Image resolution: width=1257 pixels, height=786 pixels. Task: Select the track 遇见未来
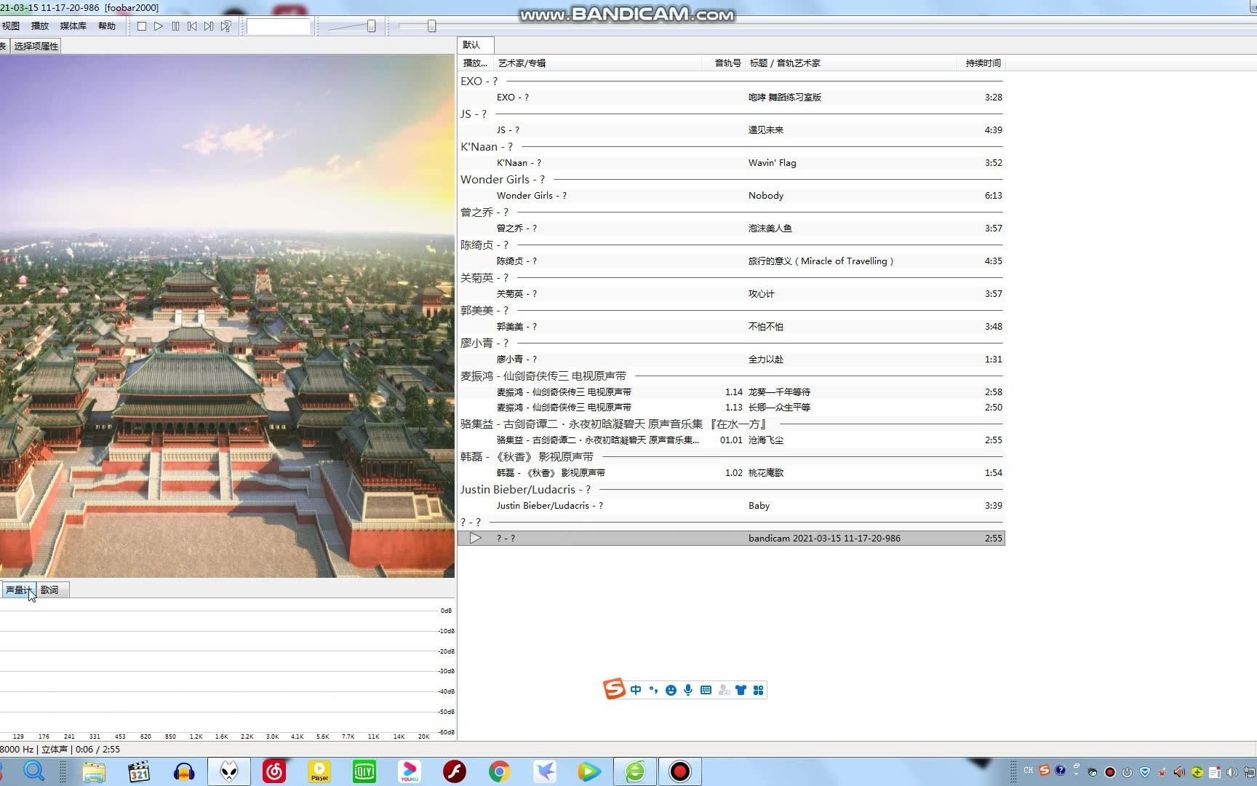click(x=731, y=130)
